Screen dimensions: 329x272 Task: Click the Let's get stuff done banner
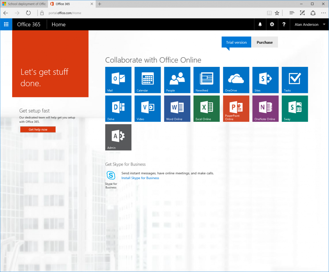click(50, 64)
